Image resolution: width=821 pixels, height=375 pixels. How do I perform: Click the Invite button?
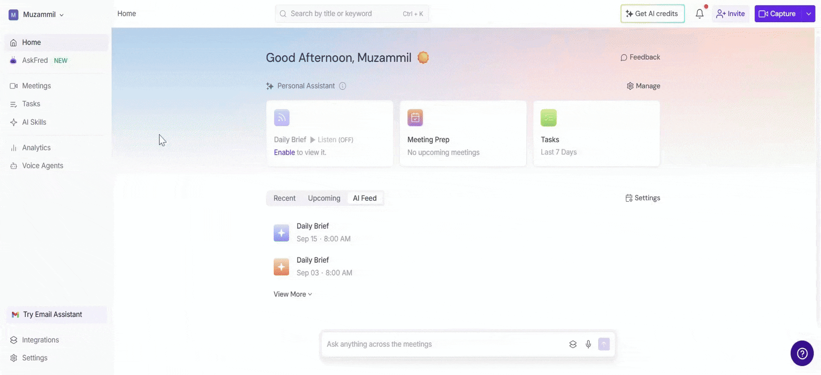[x=730, y=14]
